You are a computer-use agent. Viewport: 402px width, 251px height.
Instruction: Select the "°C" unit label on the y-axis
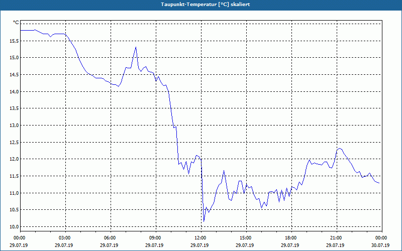[x=16, y=23]
